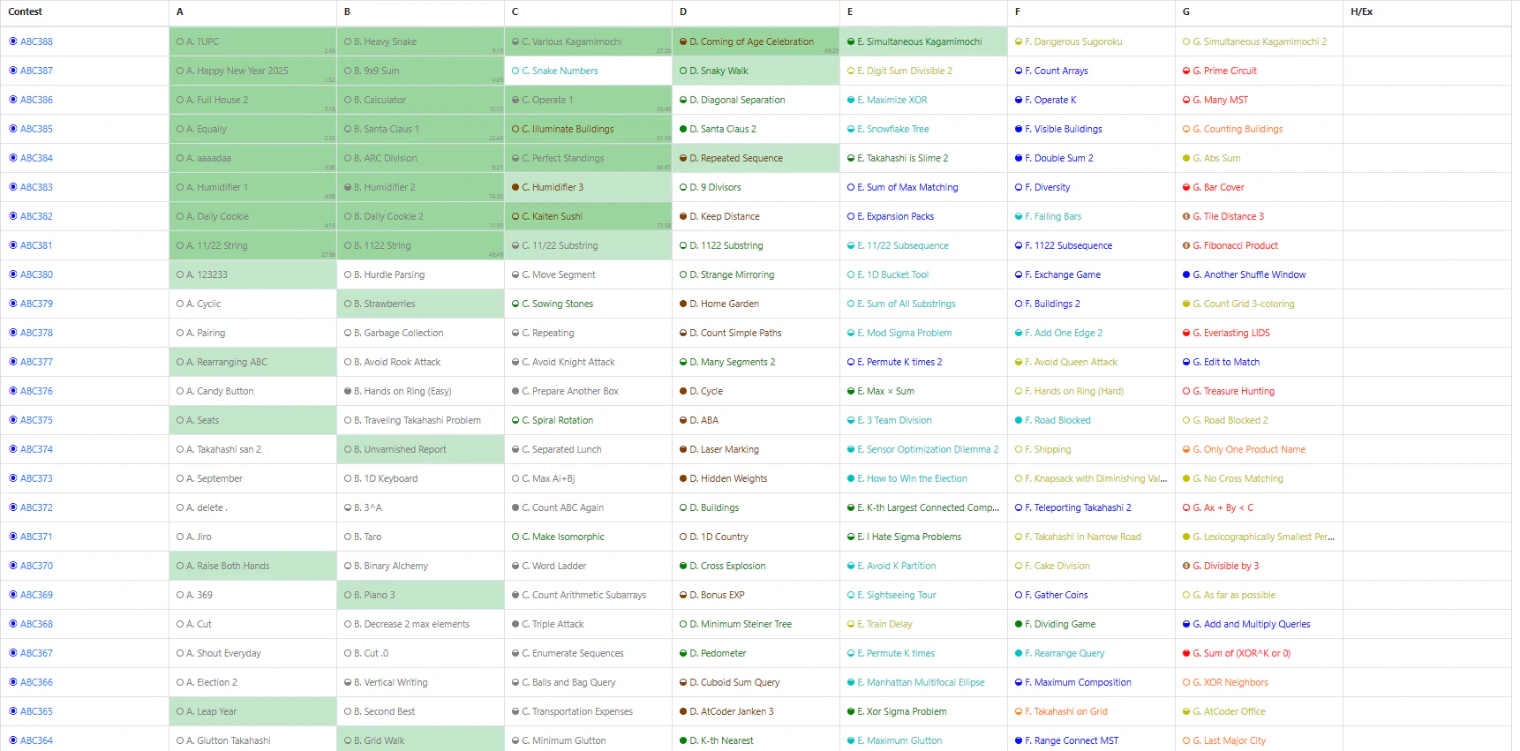Click the circle icon beside Minimum Glutton

click(x=515, y=740)
